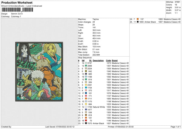Click 'Wilcom EmbroideryStudio – Level 3 Advanced' text
This screenshot has height=129, width=182.
coord(22,6)
